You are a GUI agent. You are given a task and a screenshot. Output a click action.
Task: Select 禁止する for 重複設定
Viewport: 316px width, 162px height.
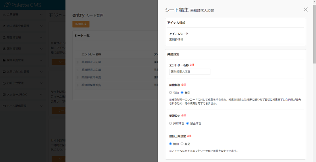(x=187, y=124)
